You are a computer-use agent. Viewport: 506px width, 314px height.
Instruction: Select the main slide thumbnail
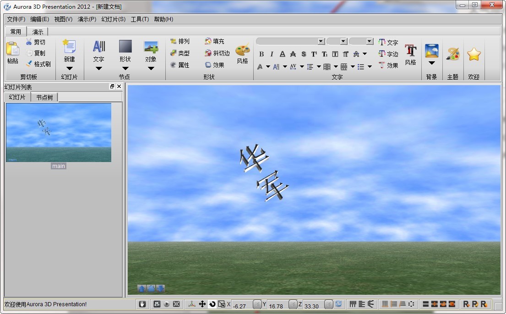click(x=59, y=132)
